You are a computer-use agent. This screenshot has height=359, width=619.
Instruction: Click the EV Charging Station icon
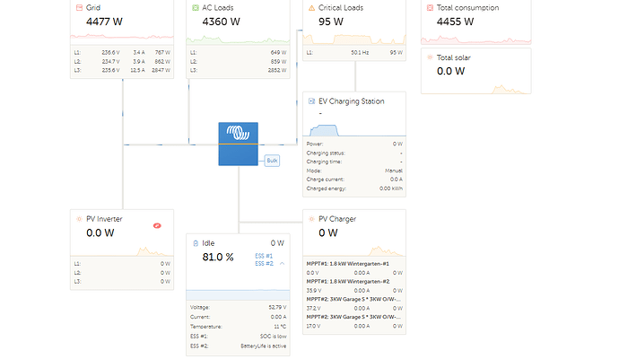pos(311,101)
